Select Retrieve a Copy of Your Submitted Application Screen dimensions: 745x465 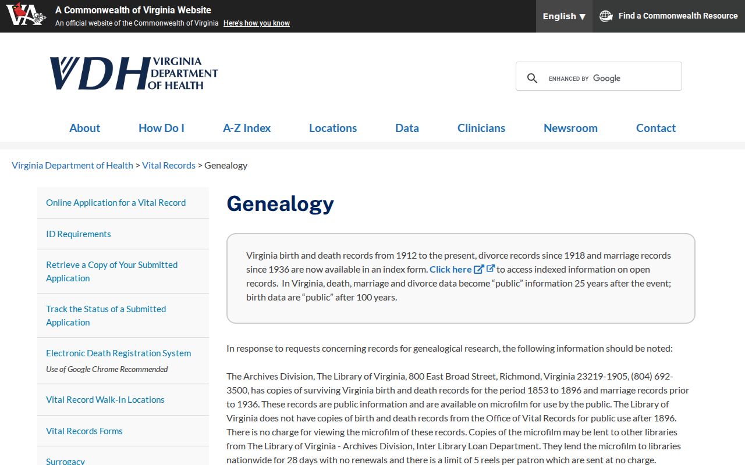coord(112,271)
